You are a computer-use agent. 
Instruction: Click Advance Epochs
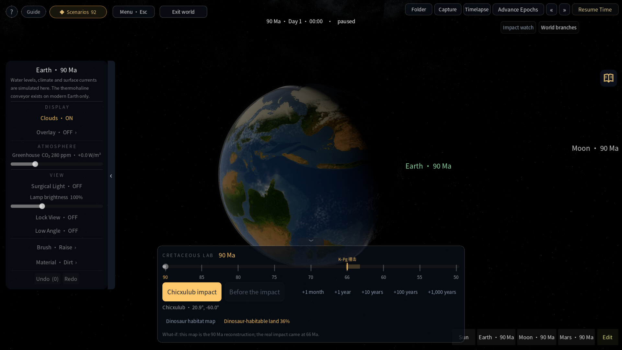click(x=518, y=9)
